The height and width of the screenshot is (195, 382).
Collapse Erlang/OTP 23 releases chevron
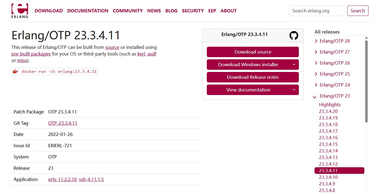315,97
